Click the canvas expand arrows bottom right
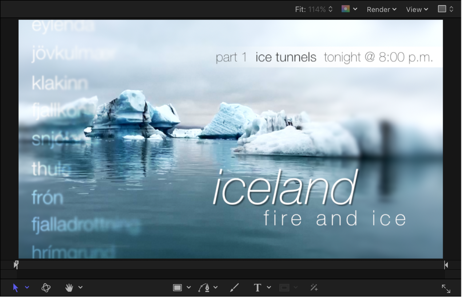This screenshot has height=298, width=462. 446,289
